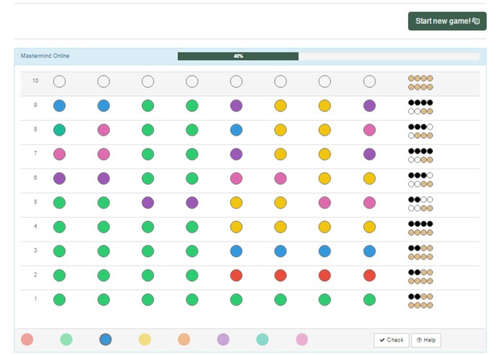Click the first empty peg in row 10
This screenshot has height=355, width=500.
coord(59,81)
